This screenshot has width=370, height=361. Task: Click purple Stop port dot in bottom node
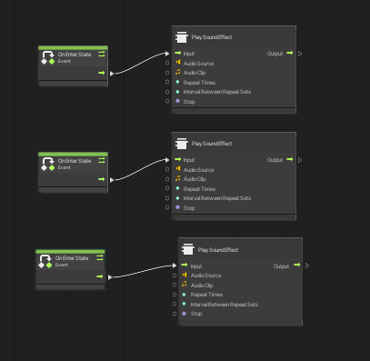[x=184, y=314]
